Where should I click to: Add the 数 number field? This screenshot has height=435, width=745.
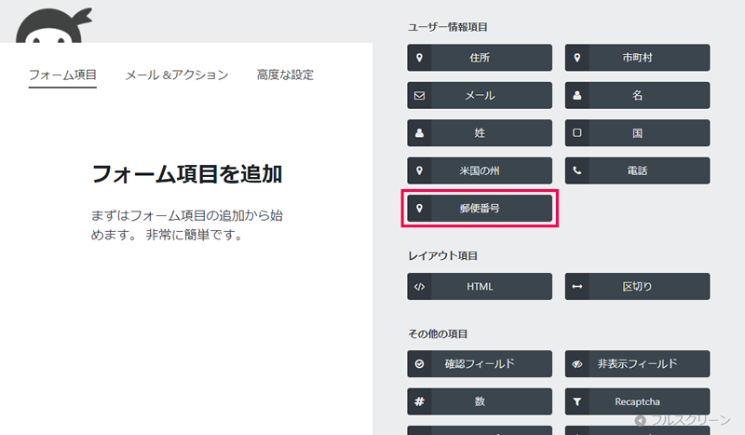(480, 401)
